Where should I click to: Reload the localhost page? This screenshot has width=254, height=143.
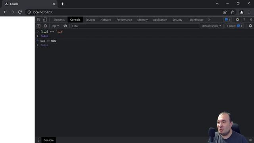pyautogui.click(x=20, y=12)
